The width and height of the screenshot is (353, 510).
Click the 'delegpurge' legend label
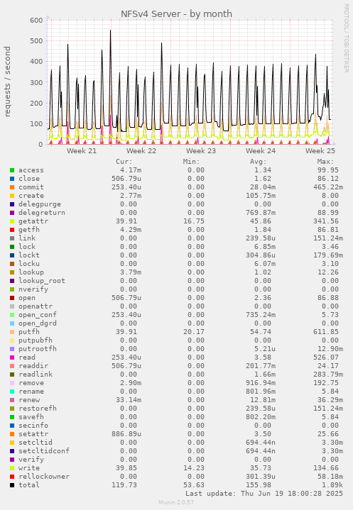pos(40,204)
